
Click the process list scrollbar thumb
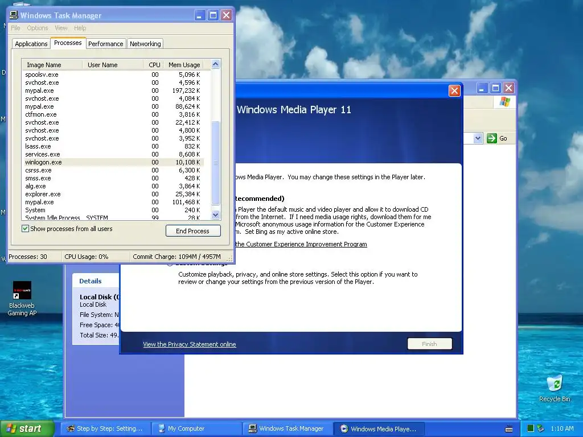click(215, 163)
